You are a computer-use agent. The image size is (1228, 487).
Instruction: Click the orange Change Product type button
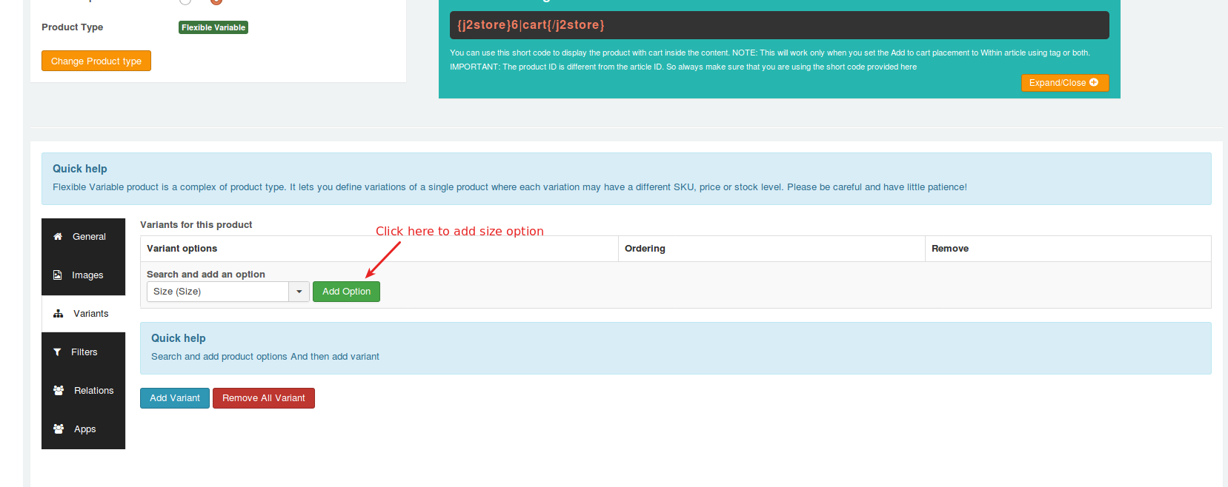[96, 61]
